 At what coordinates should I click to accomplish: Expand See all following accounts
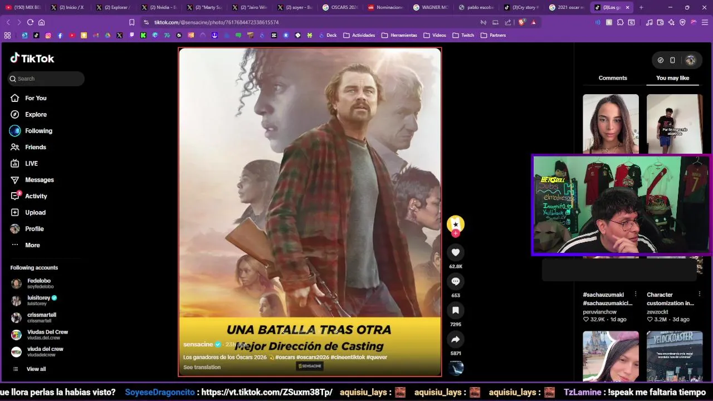pyautogui.click(x=36, y=369)
